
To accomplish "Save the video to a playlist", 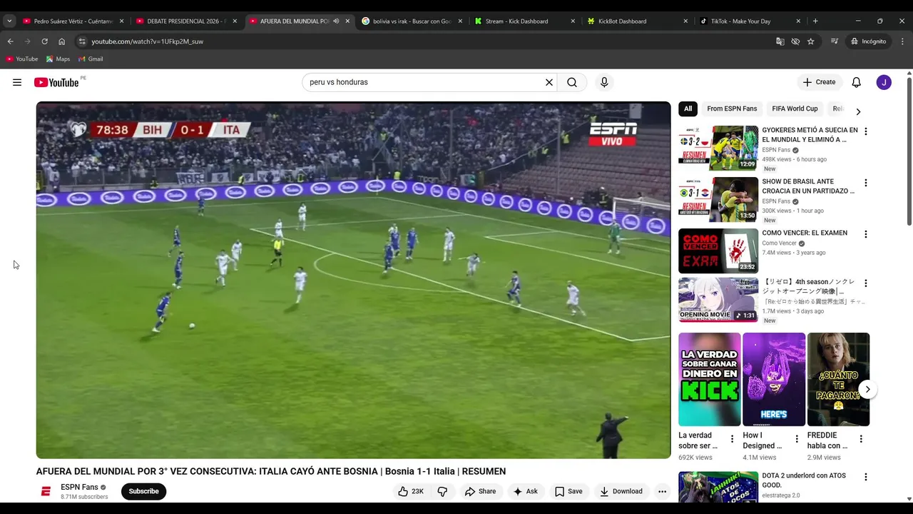I will [568, 491].
